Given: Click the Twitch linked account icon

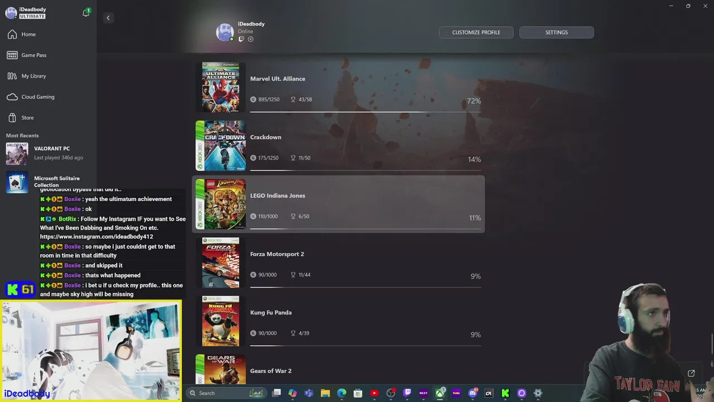Looking at the screenshot, I should click(242, 39).
